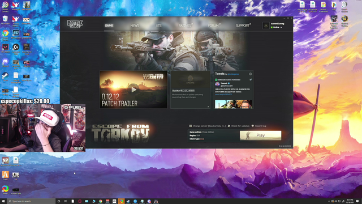Click Check for updates

(239, 126)
